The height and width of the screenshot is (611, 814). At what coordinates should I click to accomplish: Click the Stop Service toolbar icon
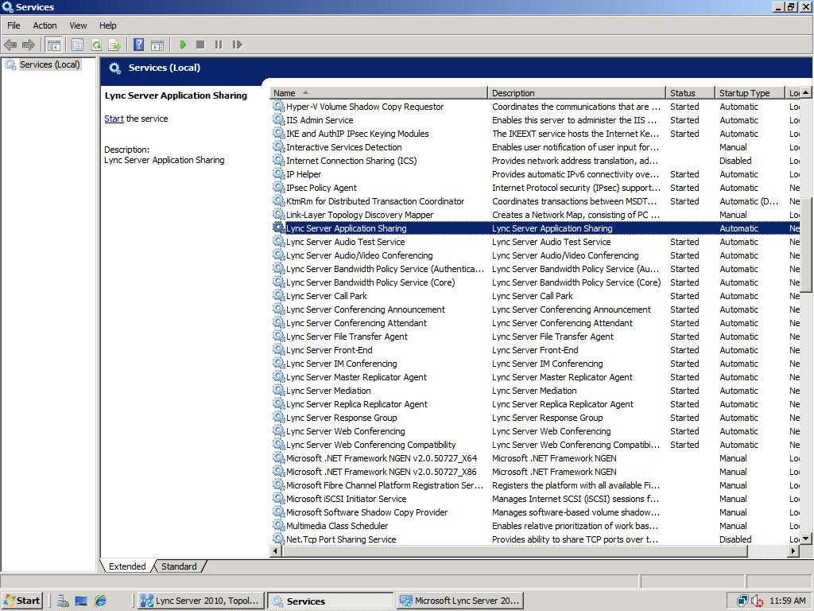pyautogui.click(x=200, y=45)
